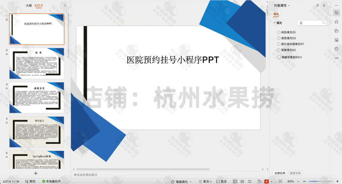Switch to the 大纲 outline tab
This screenshot has height=184, width=342.
[29, 5]
